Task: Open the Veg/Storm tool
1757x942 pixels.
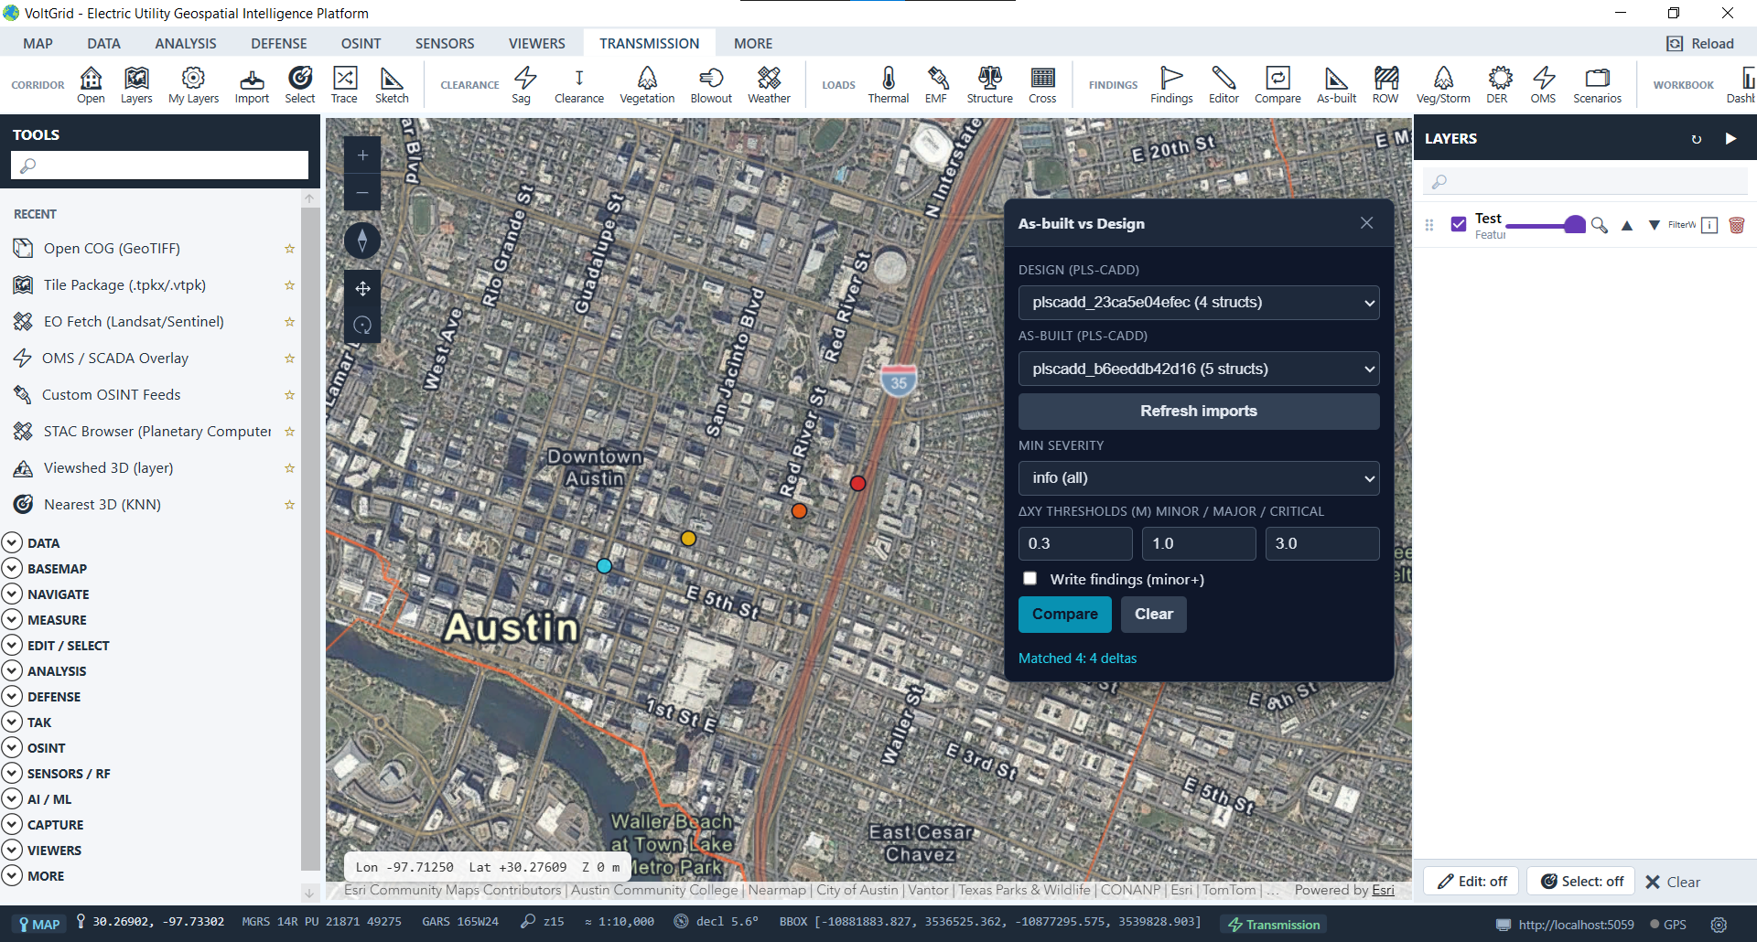Action: [x=1443, y=85]
